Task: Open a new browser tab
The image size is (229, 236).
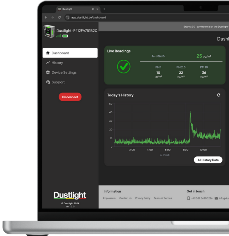Action: point(104,9)
